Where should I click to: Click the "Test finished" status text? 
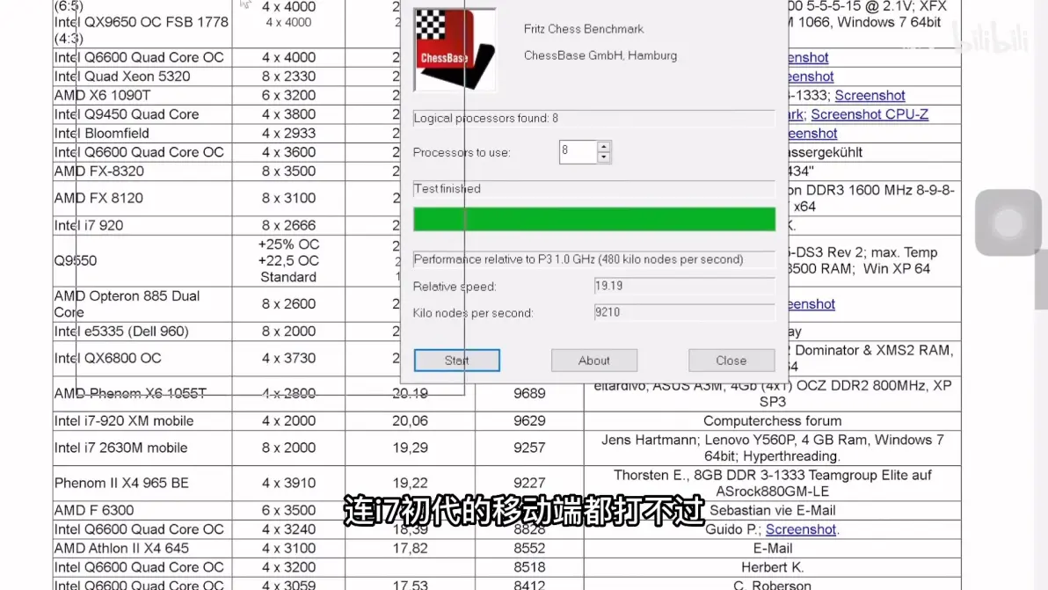click(x=448, y=189)
